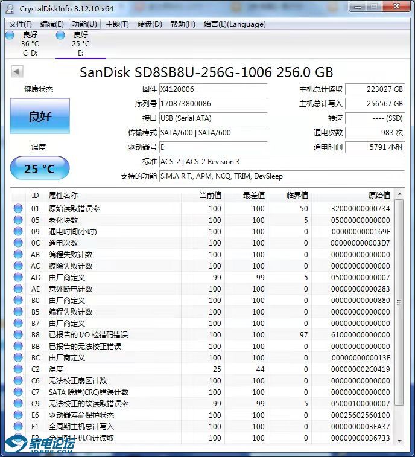
Task: Click status orb for 05 老化块数
Action: 18,220
